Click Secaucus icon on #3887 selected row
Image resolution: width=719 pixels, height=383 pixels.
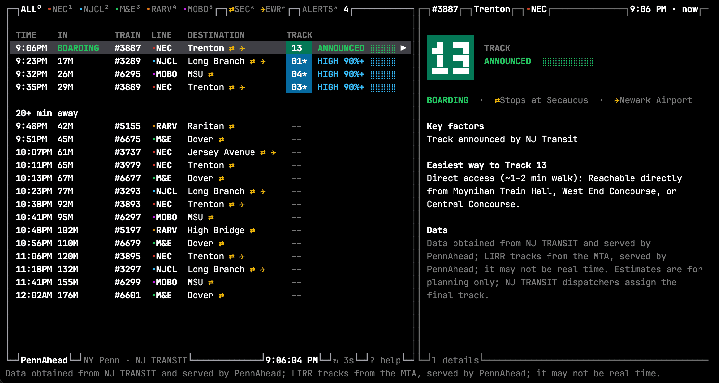232,48
